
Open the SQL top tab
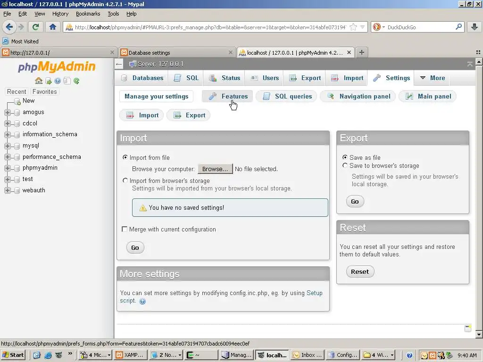click(186, 78)
